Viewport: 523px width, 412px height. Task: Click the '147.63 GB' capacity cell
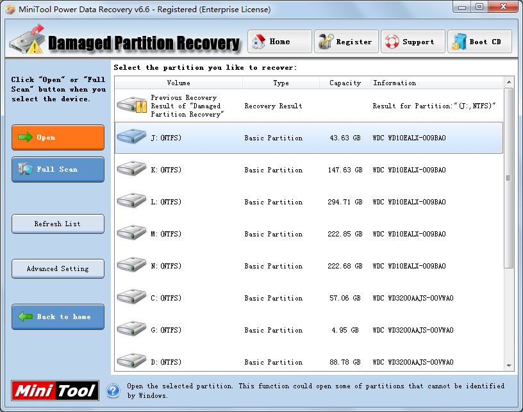point(345,170)
